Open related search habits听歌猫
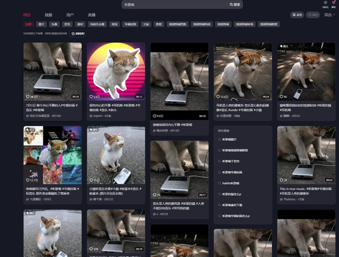 (231, 183)
